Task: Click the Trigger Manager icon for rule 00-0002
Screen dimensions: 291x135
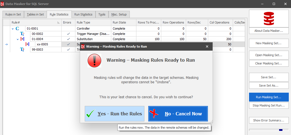Action: coord(22,34)
